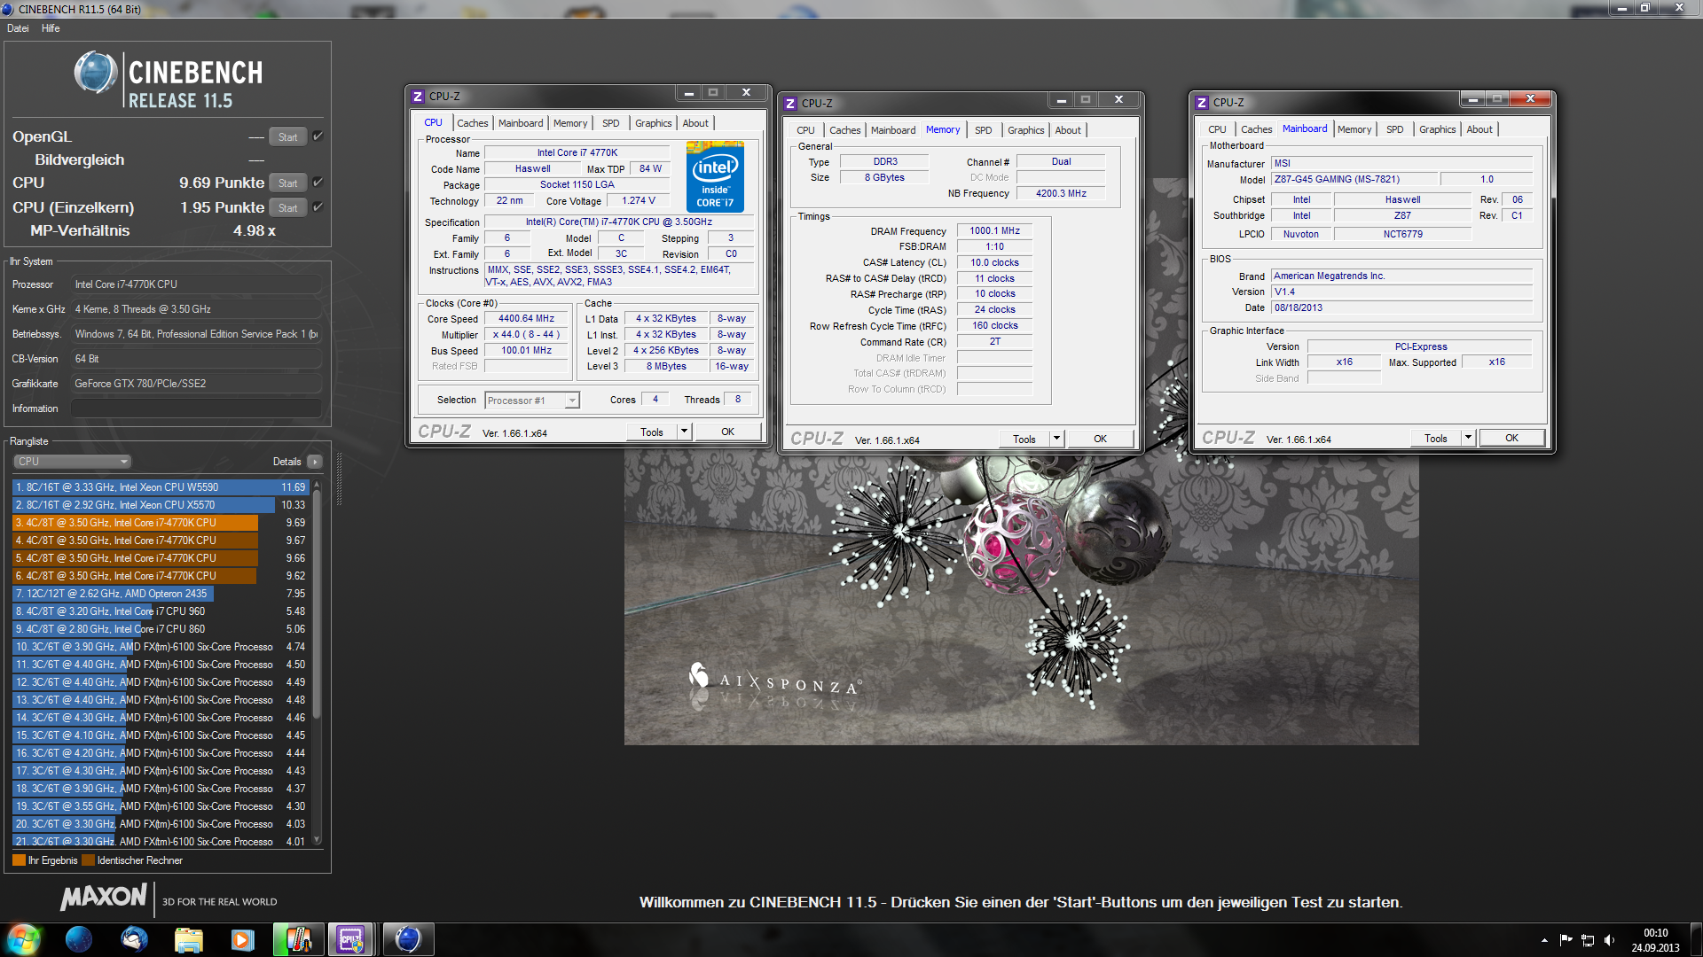Select Mainboard tab in the Timings CPU-Z window
The image size is (1703, 957).
pos(893,130)
